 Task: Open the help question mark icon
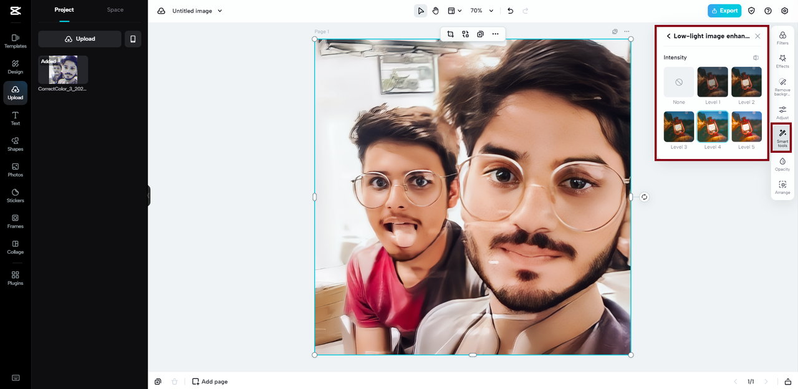767,11
